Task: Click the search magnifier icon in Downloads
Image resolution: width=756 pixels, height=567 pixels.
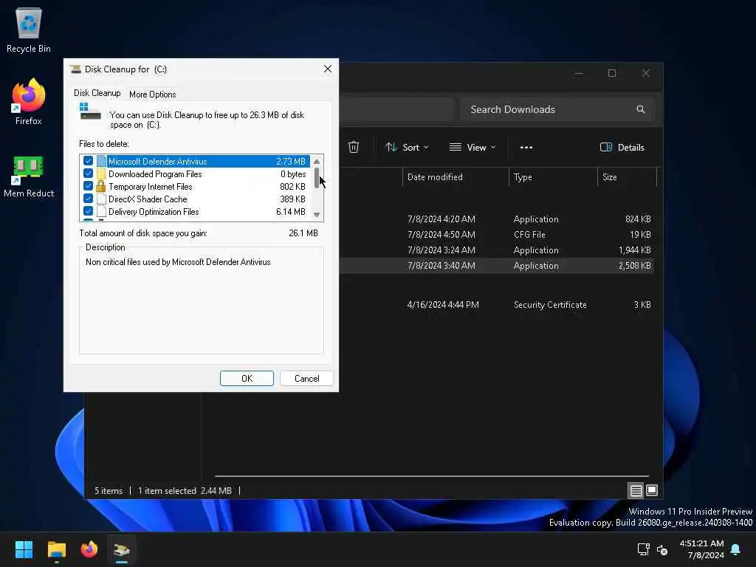Action: coord(640,109)
